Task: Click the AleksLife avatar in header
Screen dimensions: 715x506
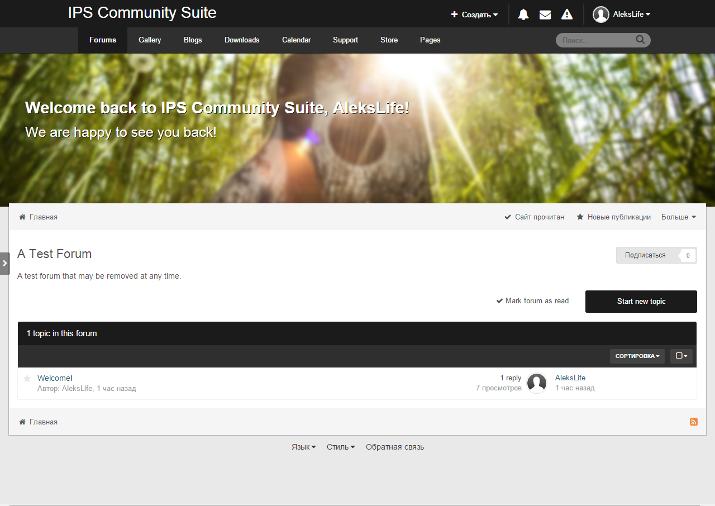Action: [601, 15]
